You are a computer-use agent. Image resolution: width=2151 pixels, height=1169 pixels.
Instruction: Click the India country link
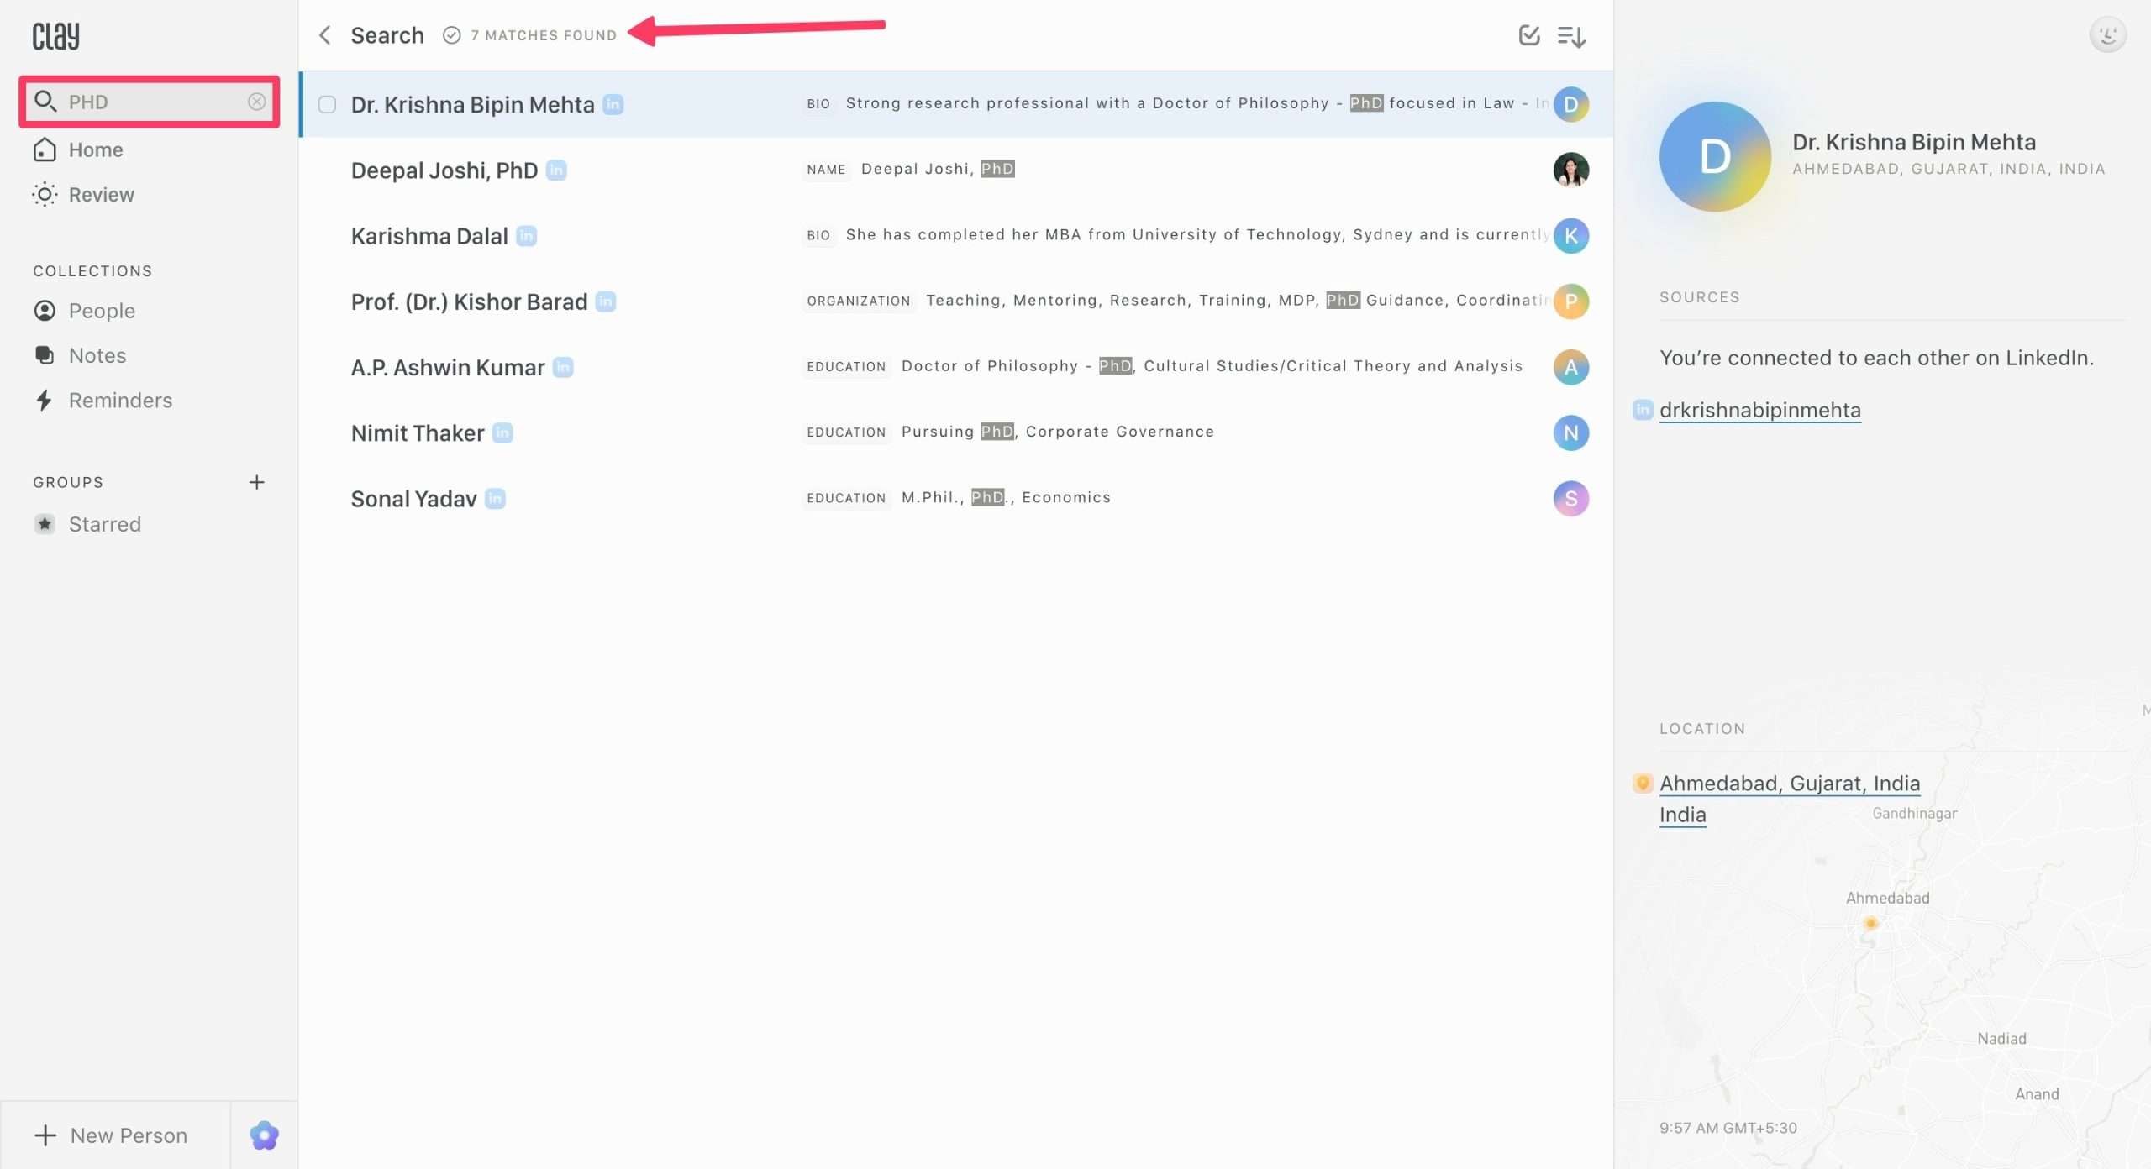pos(1682,815)
